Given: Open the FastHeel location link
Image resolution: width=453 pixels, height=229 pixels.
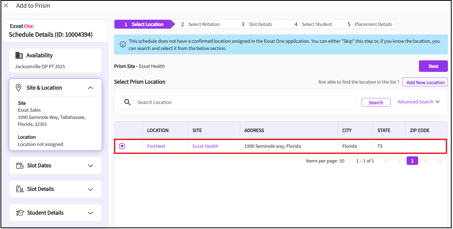Looking at the screenshot, I should point(156,146).
